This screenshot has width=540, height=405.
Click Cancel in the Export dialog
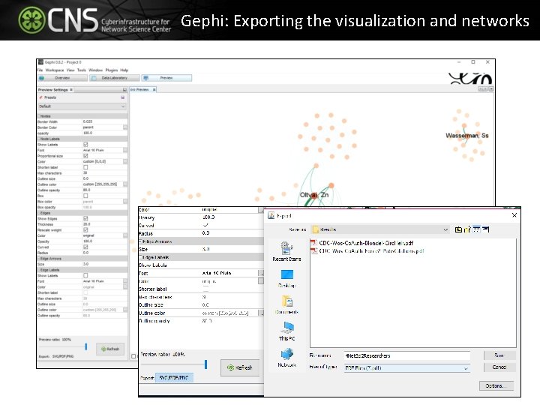pos(499,367)
